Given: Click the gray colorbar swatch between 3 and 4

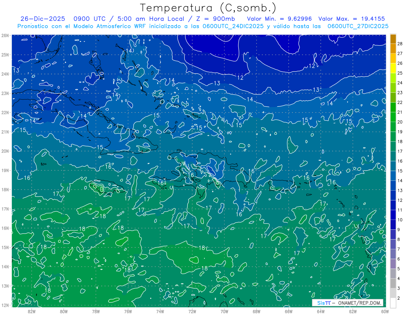Looking at the screenshot, I should tap(393, 283).
